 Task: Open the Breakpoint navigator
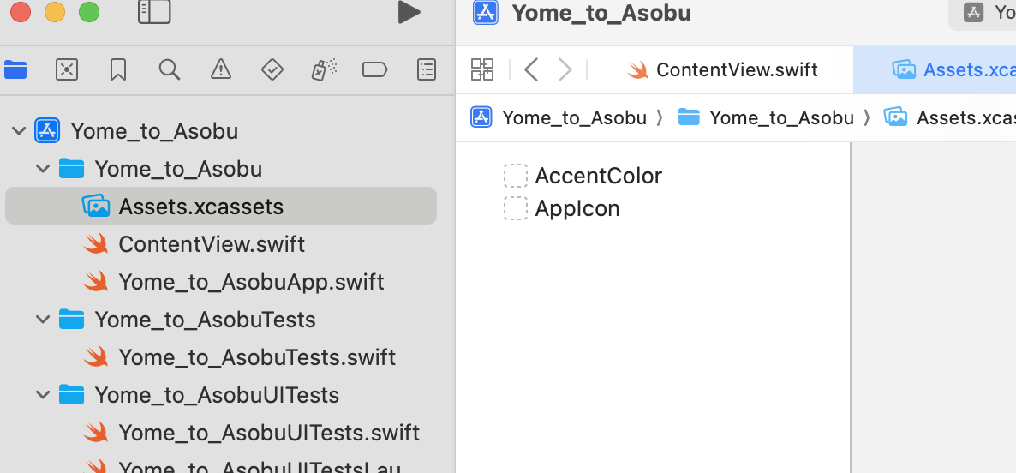375,69
